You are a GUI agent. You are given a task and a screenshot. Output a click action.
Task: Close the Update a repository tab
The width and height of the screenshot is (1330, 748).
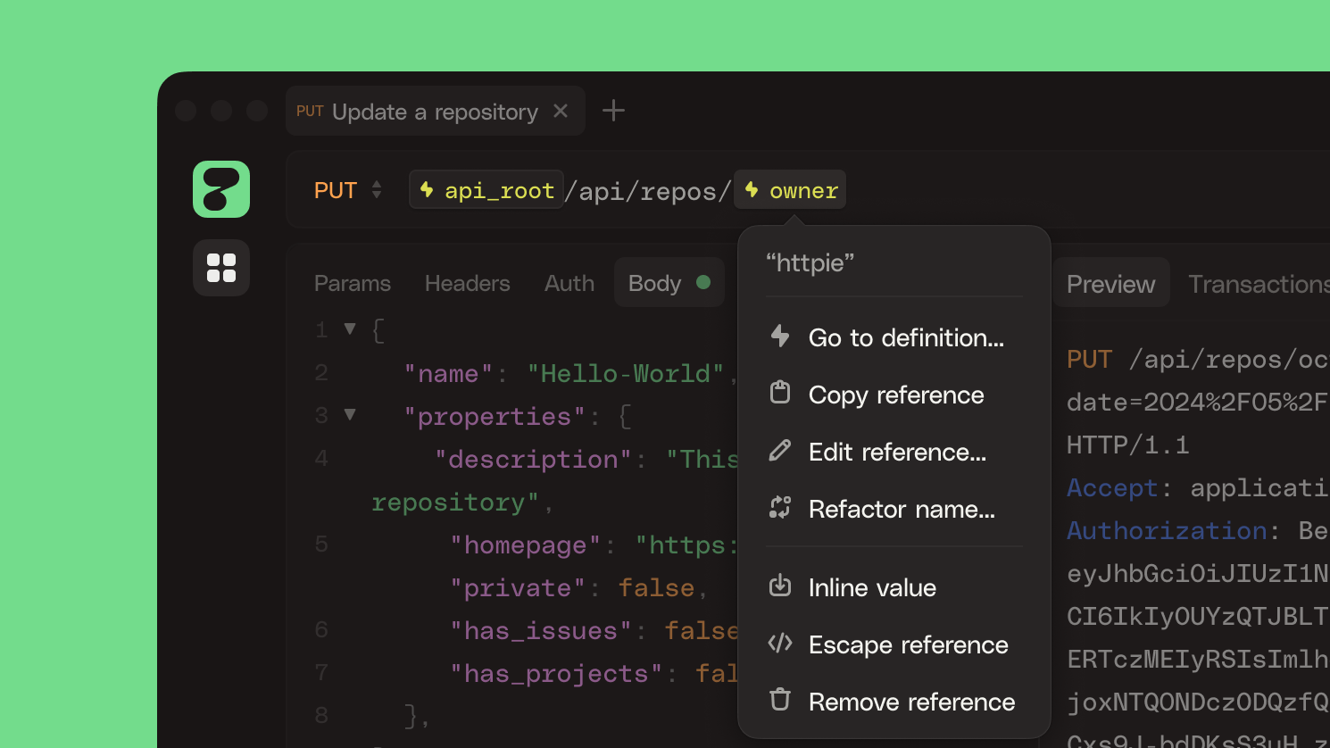coord(561,111)
